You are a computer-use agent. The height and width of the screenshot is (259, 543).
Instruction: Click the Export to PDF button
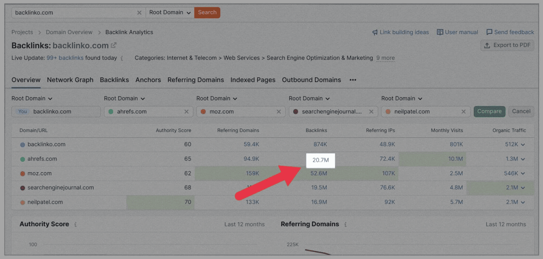(507, 45)
